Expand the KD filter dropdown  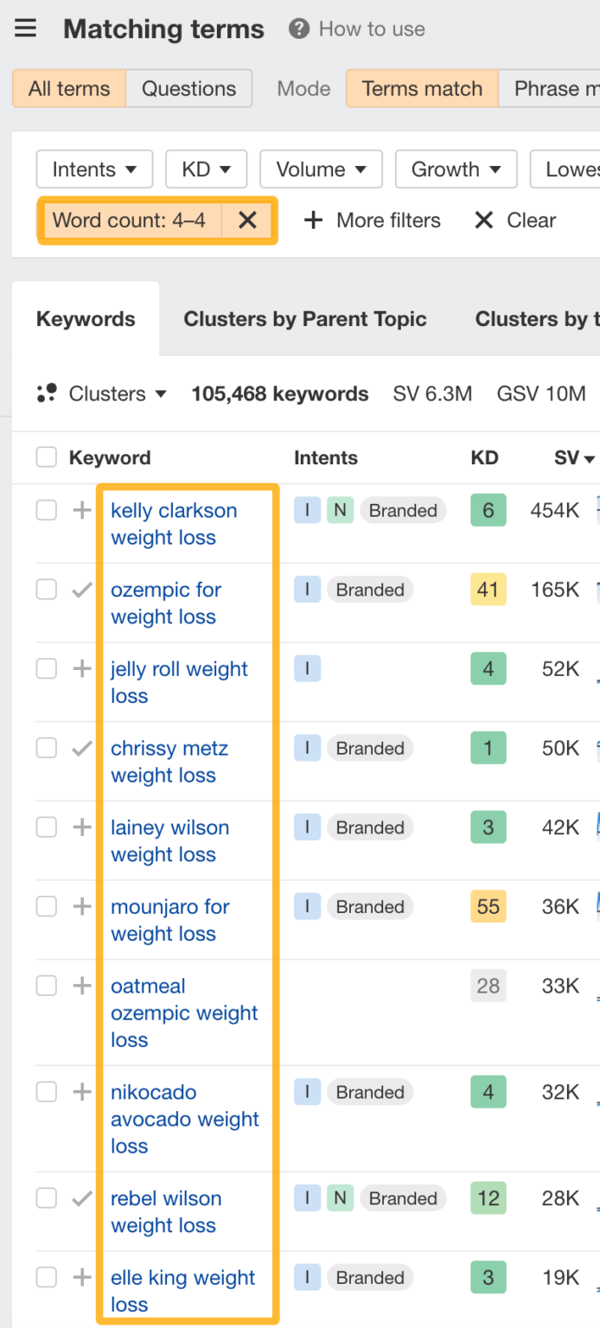click(206, 169)
